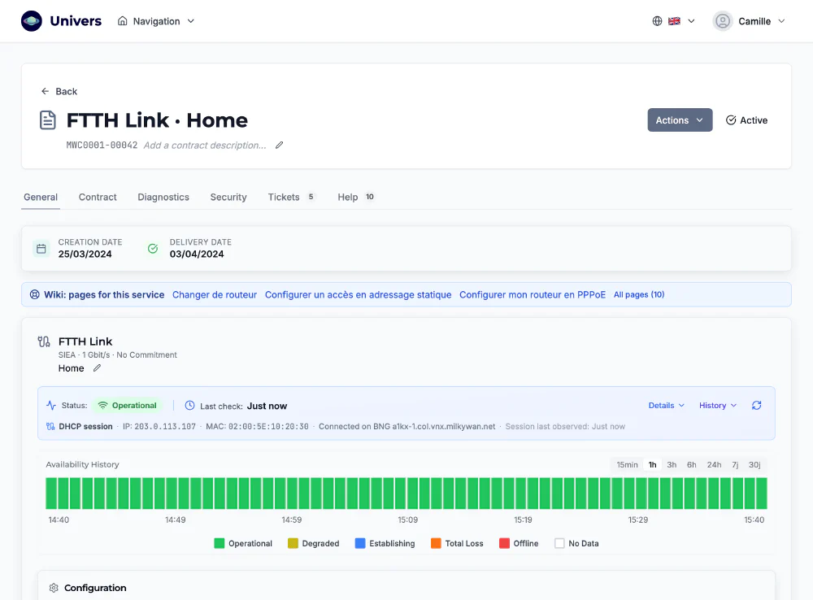Screen dimensions: 813x600
Task: Rename Home label with pencil icon
Action: point(97,368)
